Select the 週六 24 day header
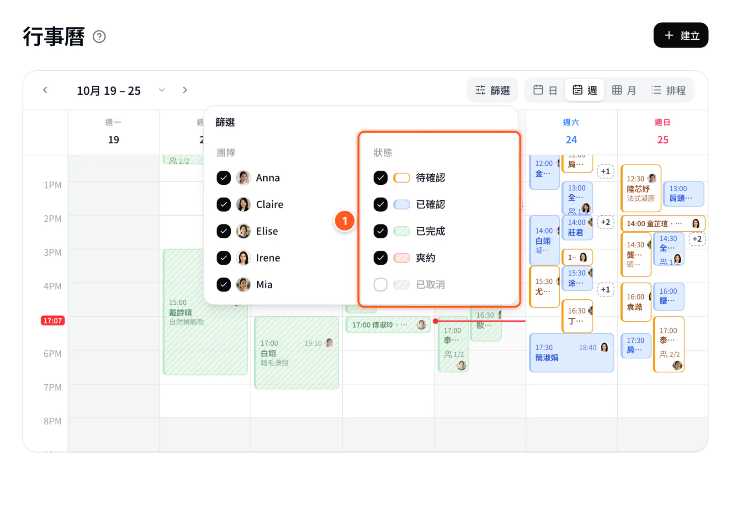731x506 pixels. pyautogui.click(x=571, y=131)
